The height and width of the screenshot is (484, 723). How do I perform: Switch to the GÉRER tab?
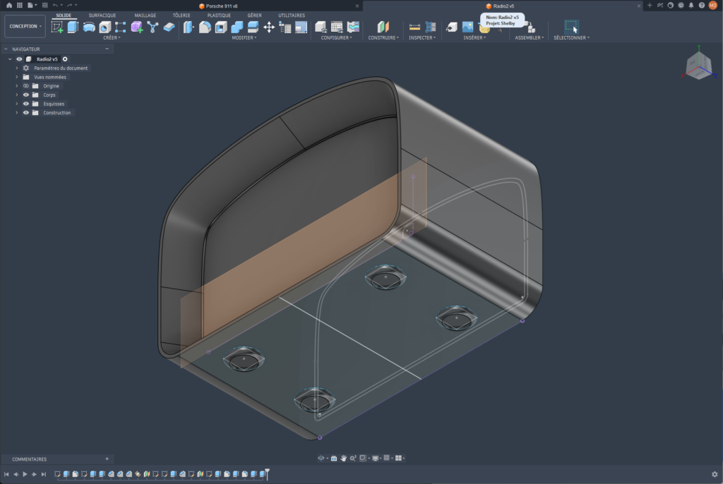(254, 16)
